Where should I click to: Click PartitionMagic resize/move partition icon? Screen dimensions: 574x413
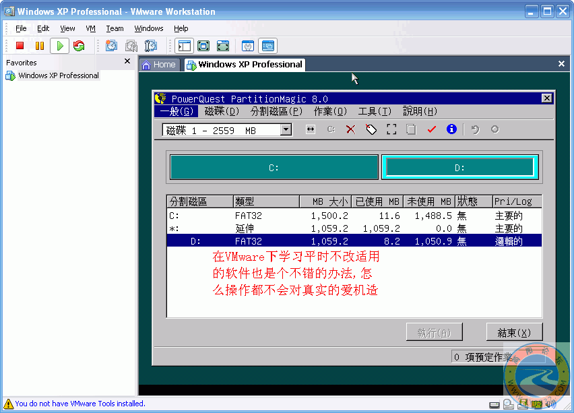311,129
